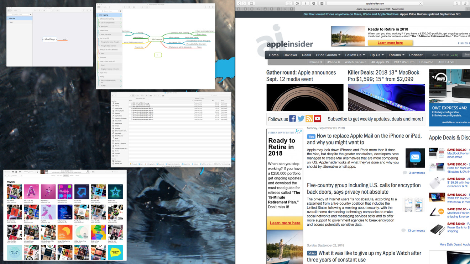Screen dimensions: 470x264
Task: Select 'Round trip' row in the outline
Action: 109,57
